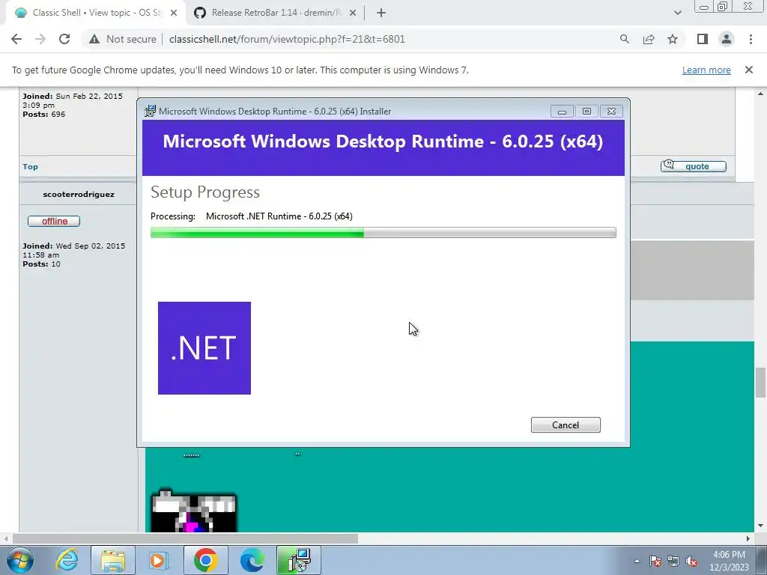Screen dimensions: 767x575
Task: Open network tray icon
Action: [x=673, y=562]
